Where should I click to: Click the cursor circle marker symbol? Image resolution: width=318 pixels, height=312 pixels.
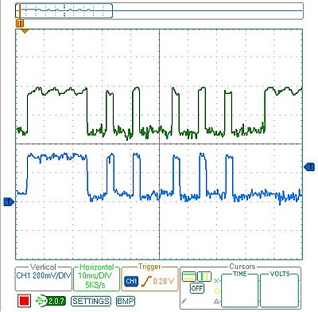pos(216,291)
